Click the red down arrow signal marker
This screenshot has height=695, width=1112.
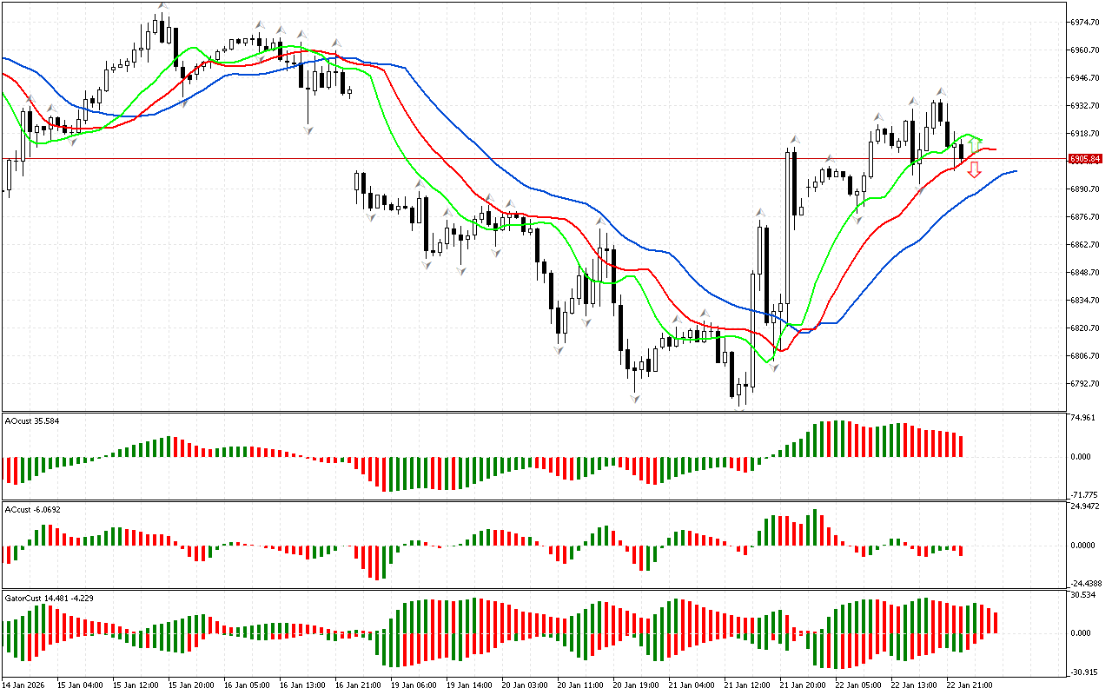(975, 170)
